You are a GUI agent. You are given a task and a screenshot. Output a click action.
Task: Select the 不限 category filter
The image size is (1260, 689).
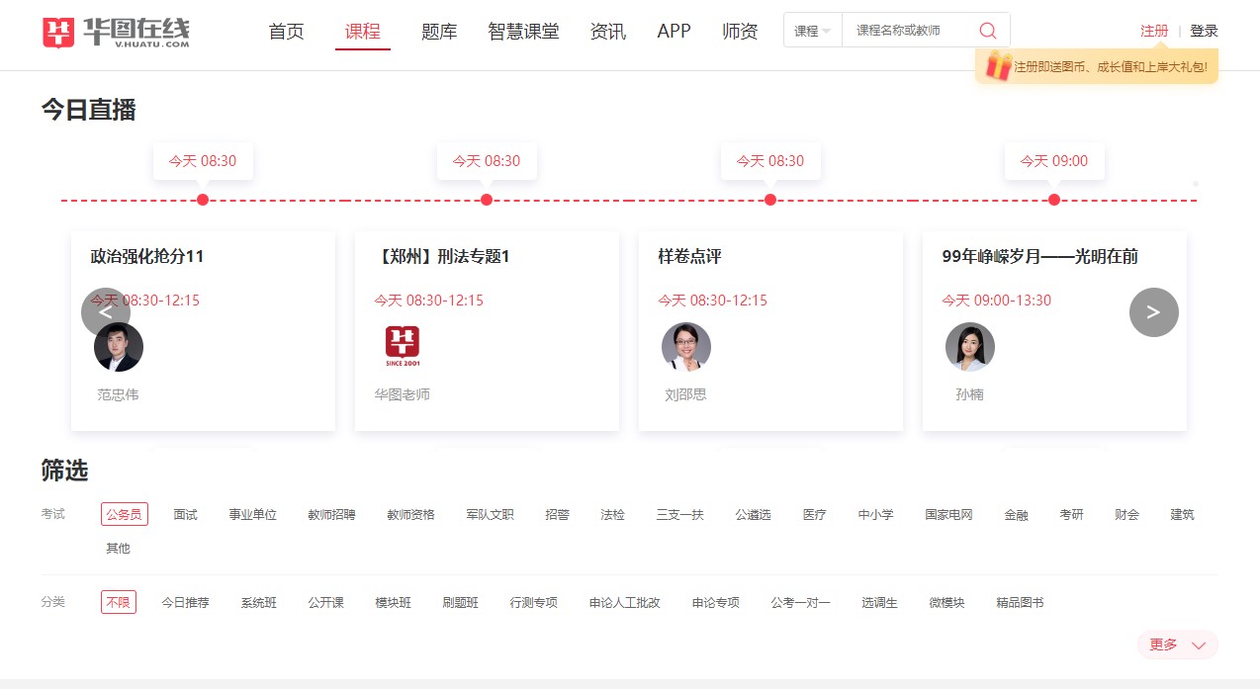pyautogui.click(x=118, y=601)
